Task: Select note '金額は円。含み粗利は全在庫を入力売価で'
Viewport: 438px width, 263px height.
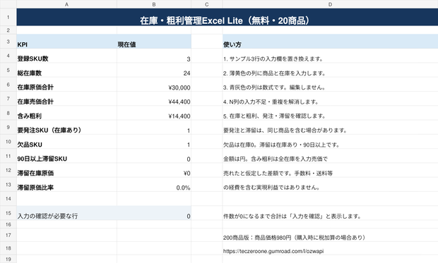Action: (330, 156)
